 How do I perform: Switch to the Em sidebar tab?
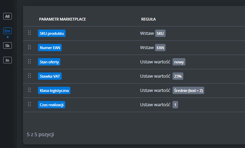tap(8, 31)
